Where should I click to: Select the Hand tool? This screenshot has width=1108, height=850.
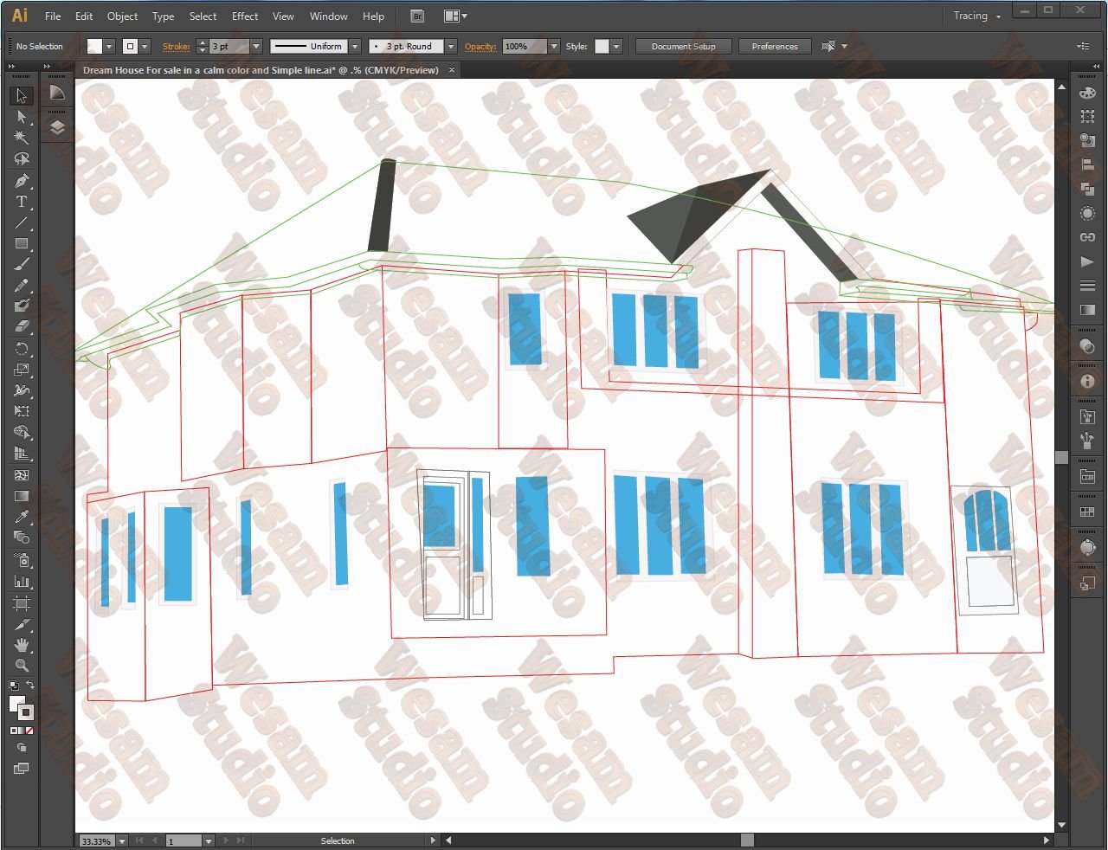[x=22, y=645]
